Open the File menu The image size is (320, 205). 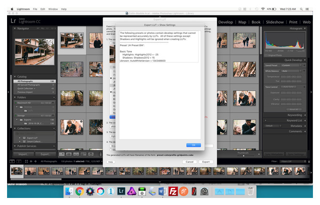click(35, 9)
